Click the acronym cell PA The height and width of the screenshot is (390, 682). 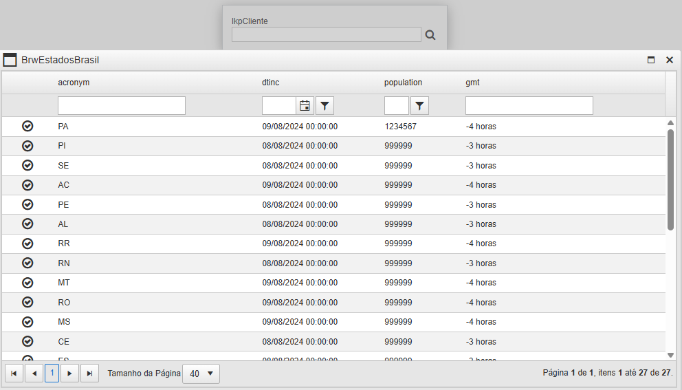[x=63, y=127]
